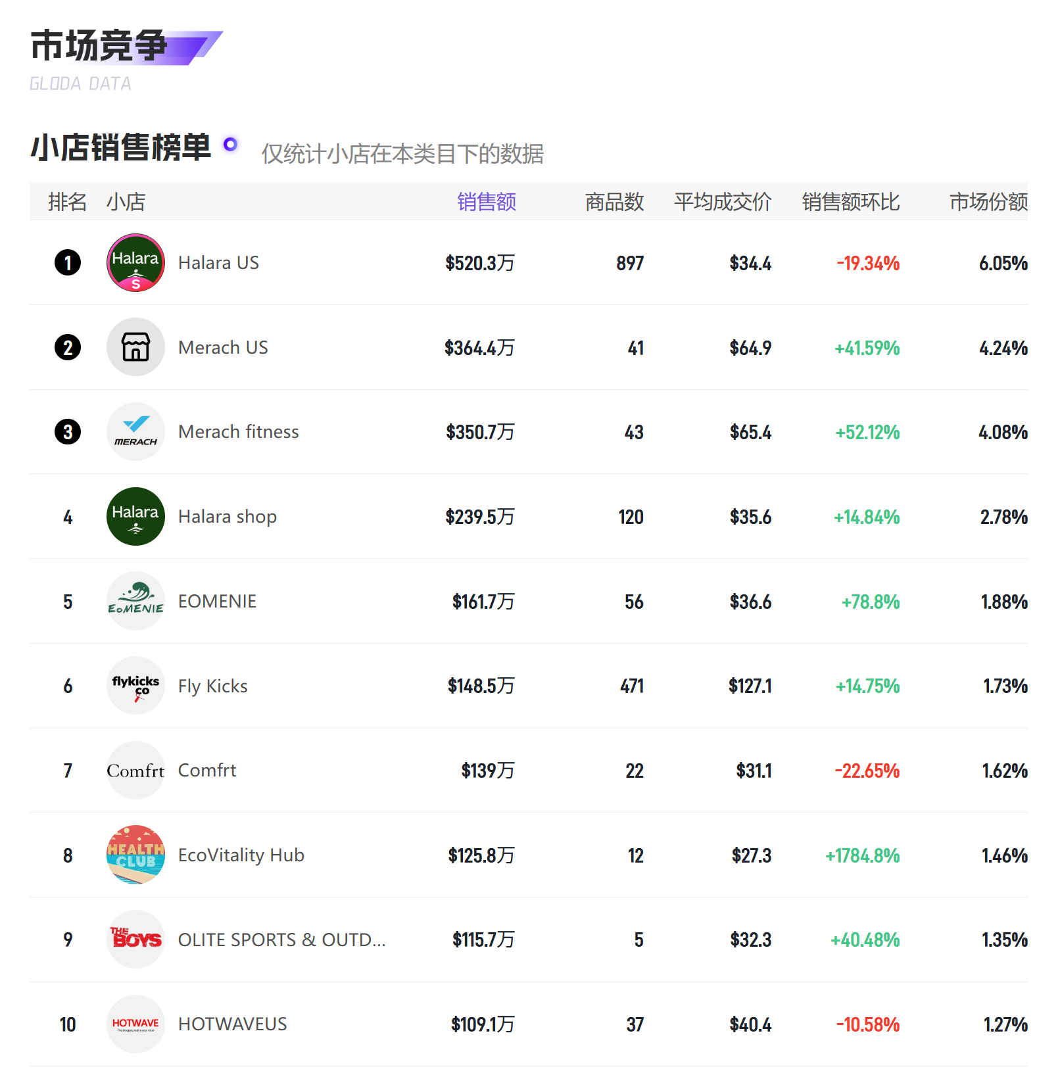
Task: Sort by 销售额 column header
Action: coord(487,202)
